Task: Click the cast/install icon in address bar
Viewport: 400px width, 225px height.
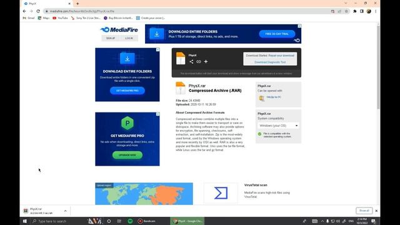Action: [x=332, y=11]
